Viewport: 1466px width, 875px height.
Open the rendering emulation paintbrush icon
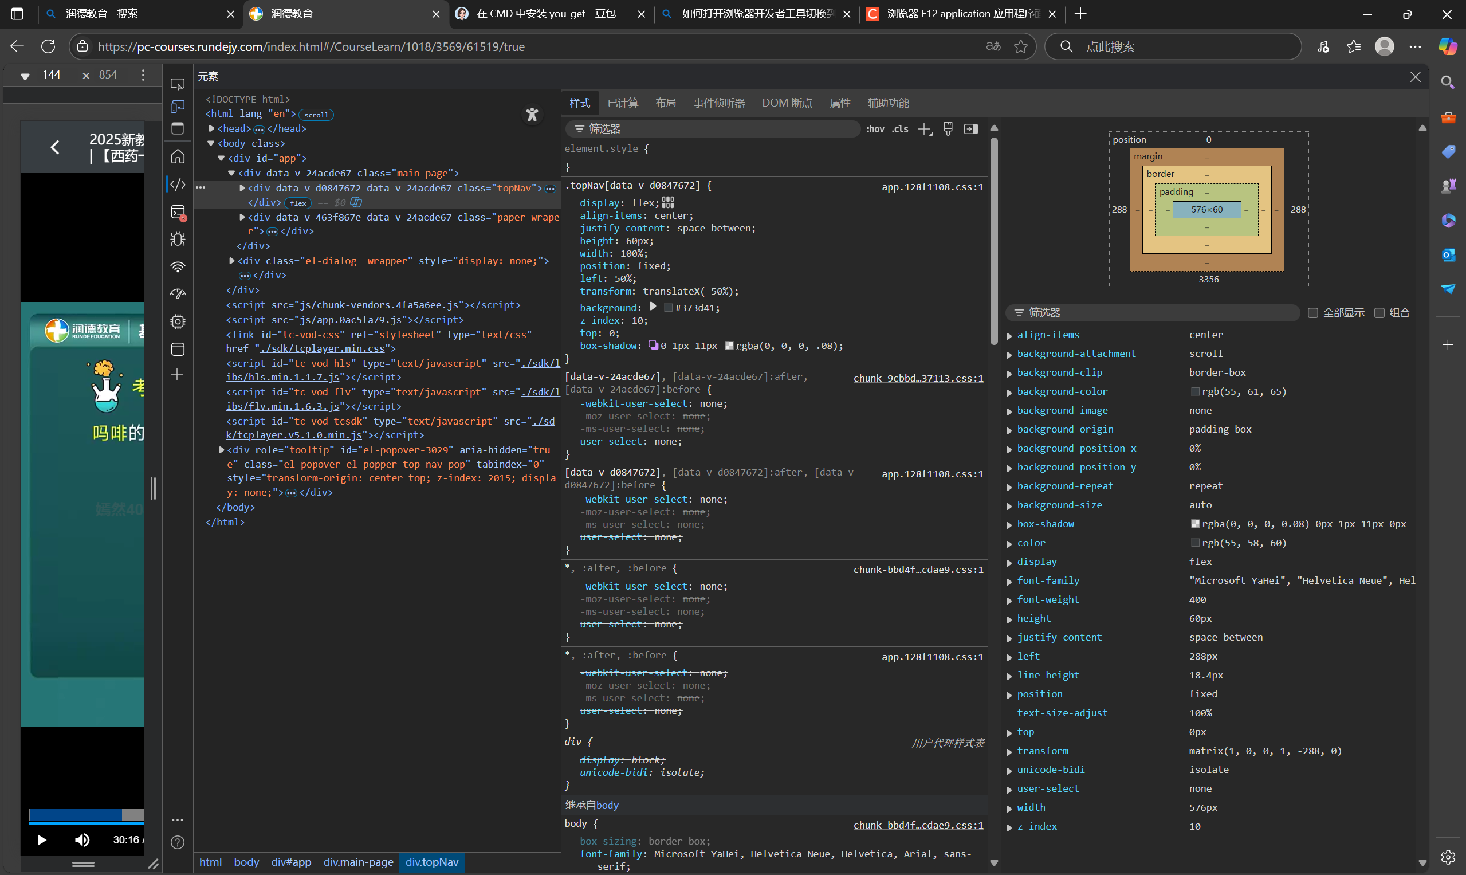coord(948,128)
